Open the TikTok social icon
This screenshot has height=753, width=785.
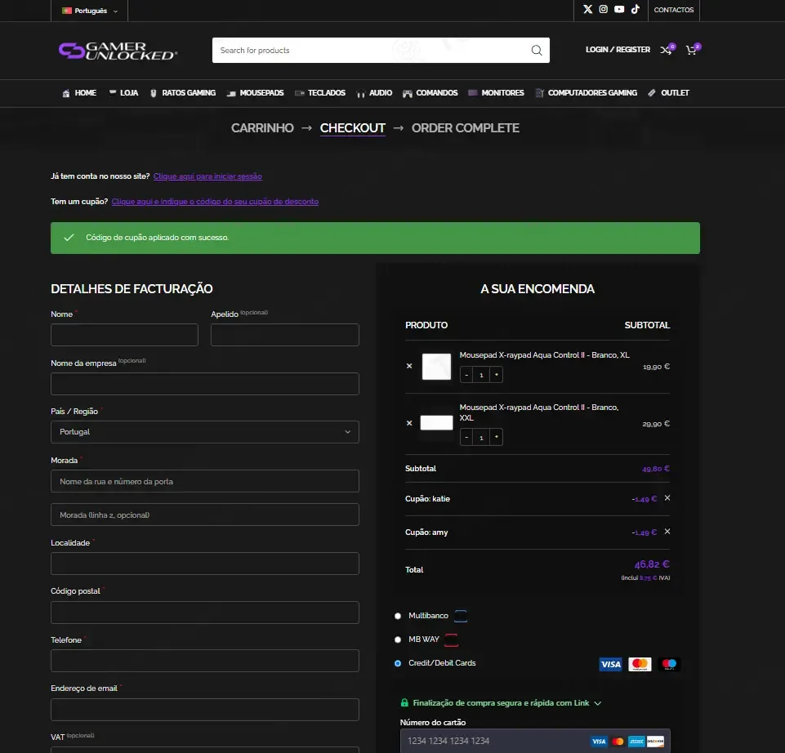coord(636,9)
